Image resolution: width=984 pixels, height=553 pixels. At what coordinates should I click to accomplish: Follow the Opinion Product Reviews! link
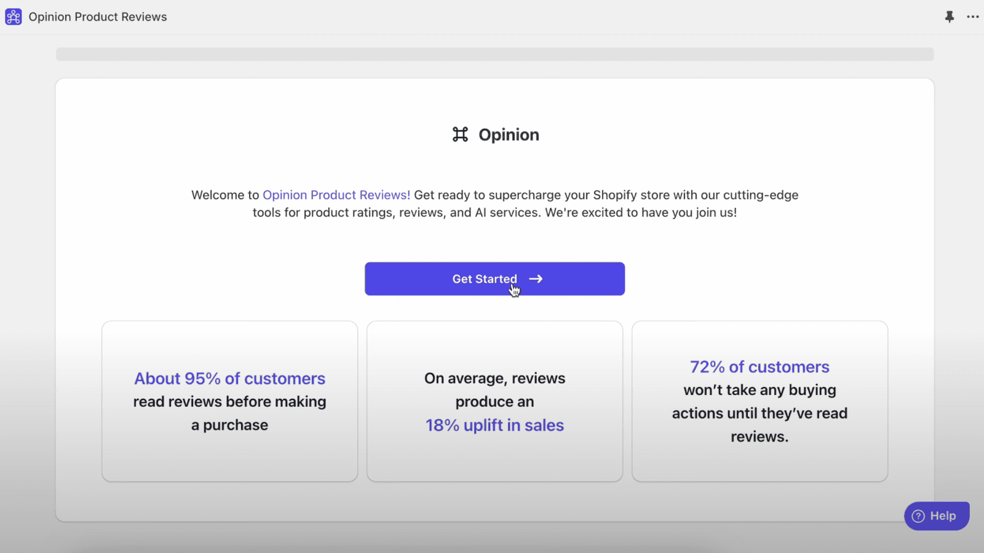click(336, 195)
